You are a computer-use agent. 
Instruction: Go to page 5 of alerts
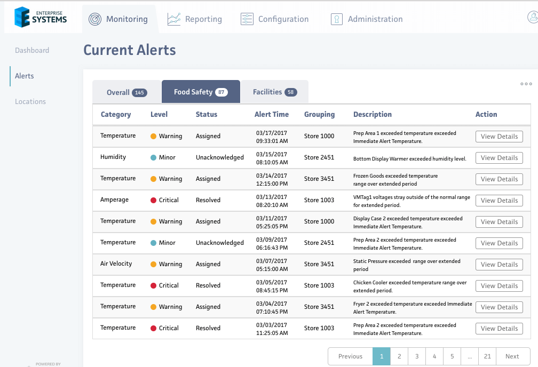[x=452, y=356]
